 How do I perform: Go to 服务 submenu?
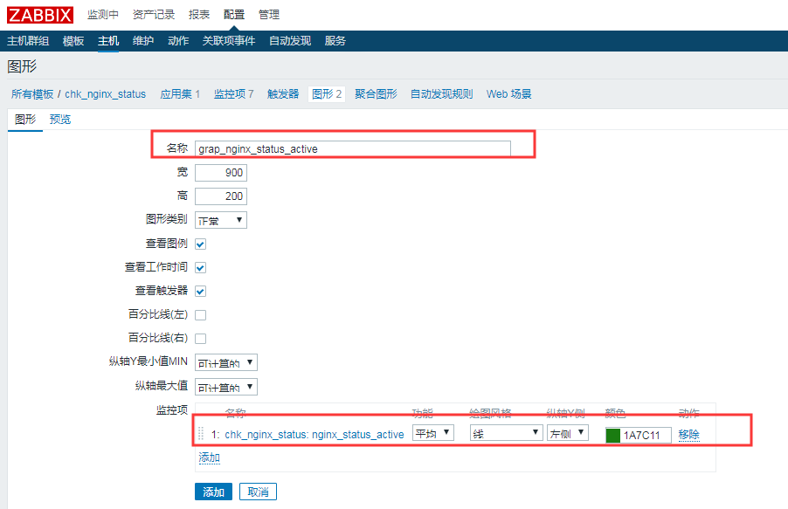point(335,41)
